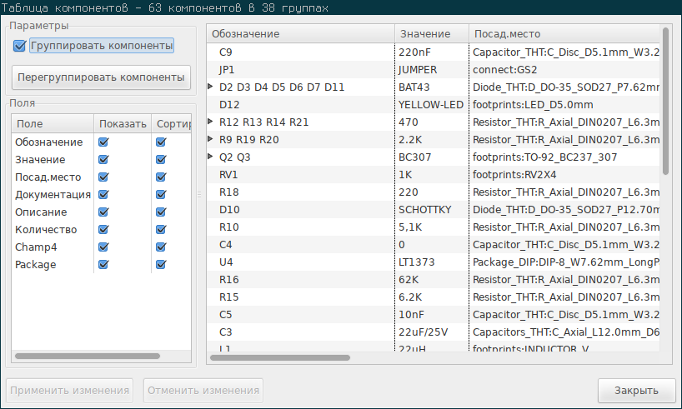Click the YELLOW-LED value cell
682x409 pixels.
pyautogui.click(x=432, y=105)
